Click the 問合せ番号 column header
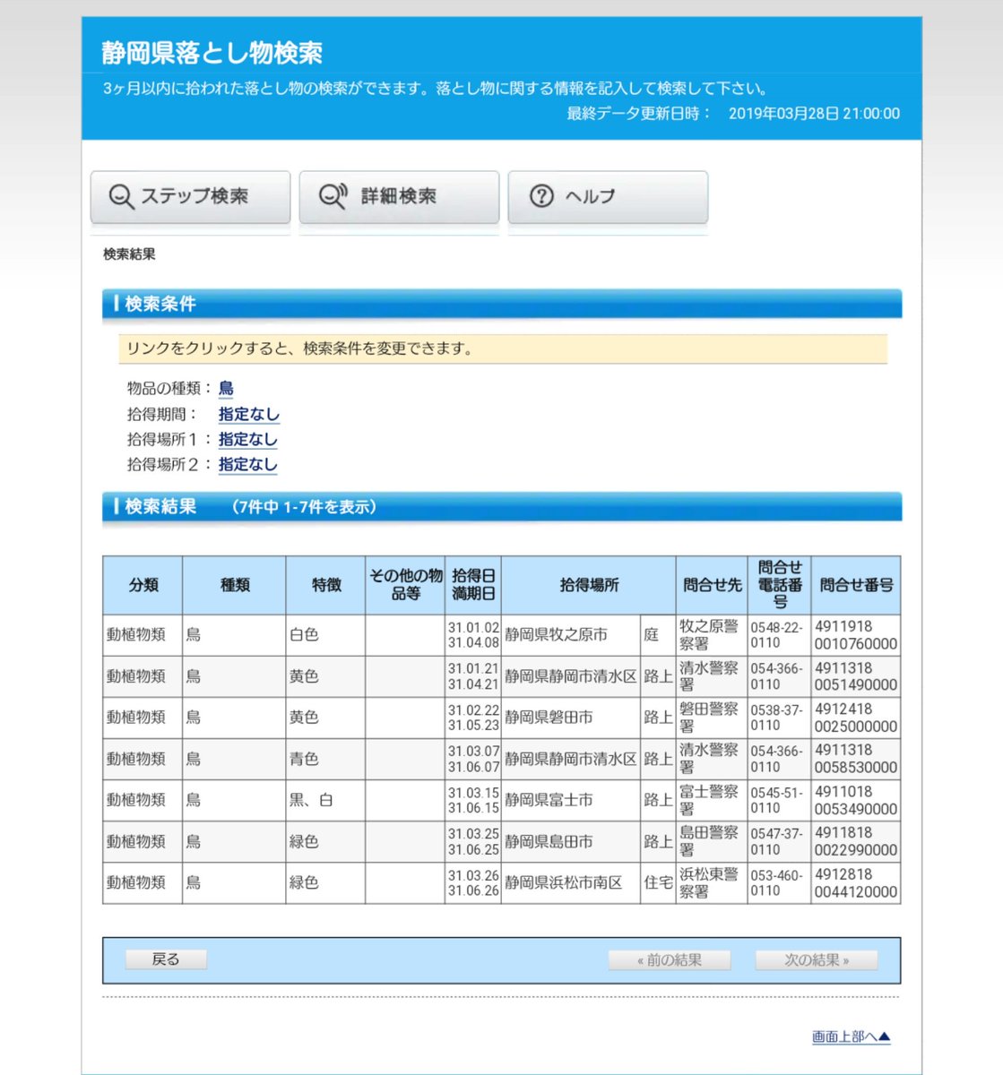Screen dimensions: 1003x1075 856,585
